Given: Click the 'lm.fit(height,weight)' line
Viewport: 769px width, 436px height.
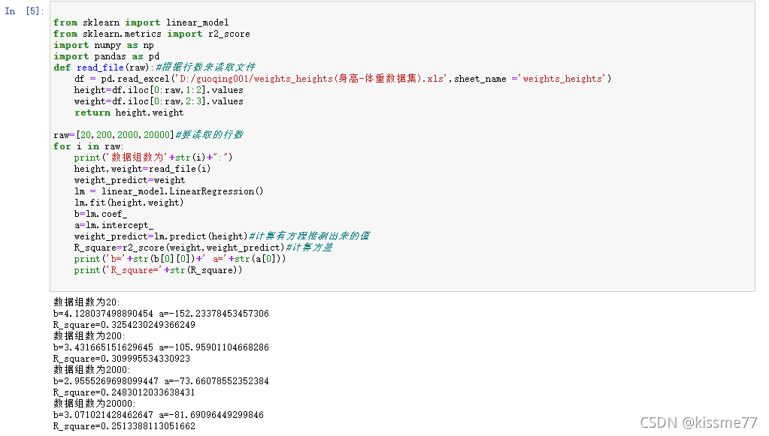Looking at the screenshot, I should pos(129,203).
